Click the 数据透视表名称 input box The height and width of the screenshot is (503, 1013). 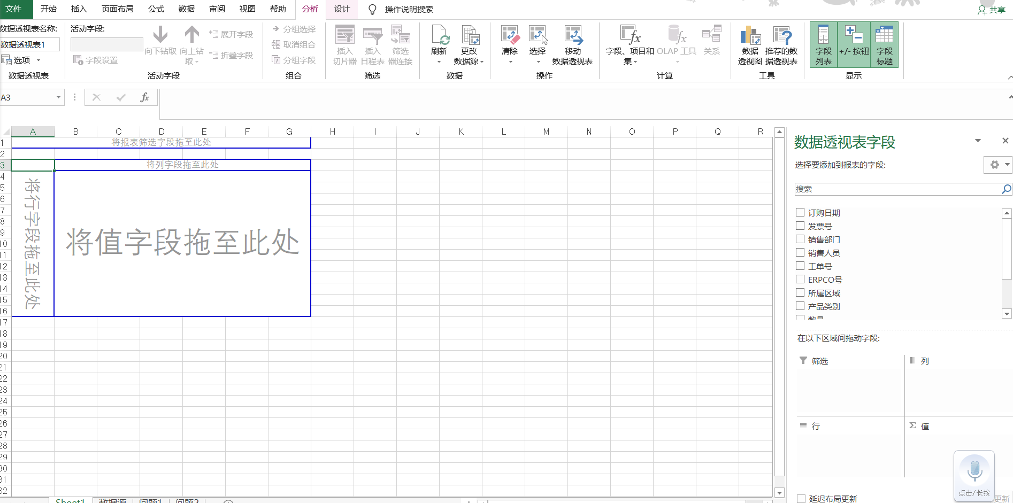(x=30, y=44)
